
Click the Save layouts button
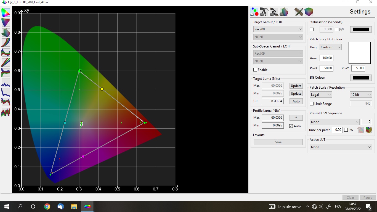(278, 142)
